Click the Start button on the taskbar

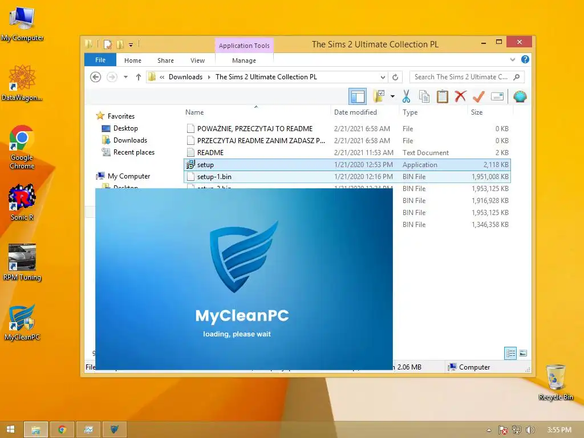click(10, 429)
